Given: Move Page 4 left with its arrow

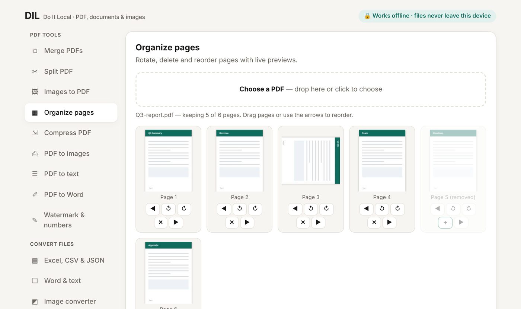Looking at the screenshot, I should pyautogui.click(x=366, y=209).
